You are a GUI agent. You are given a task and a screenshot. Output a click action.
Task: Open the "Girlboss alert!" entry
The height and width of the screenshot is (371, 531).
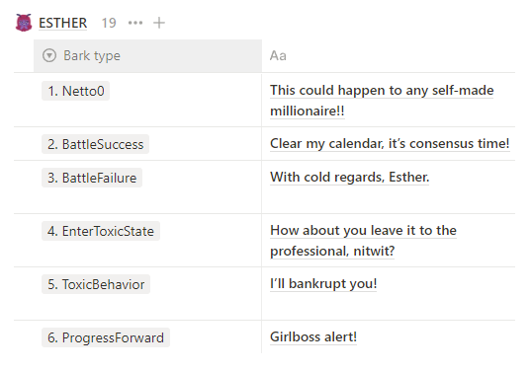click(313, 336)
